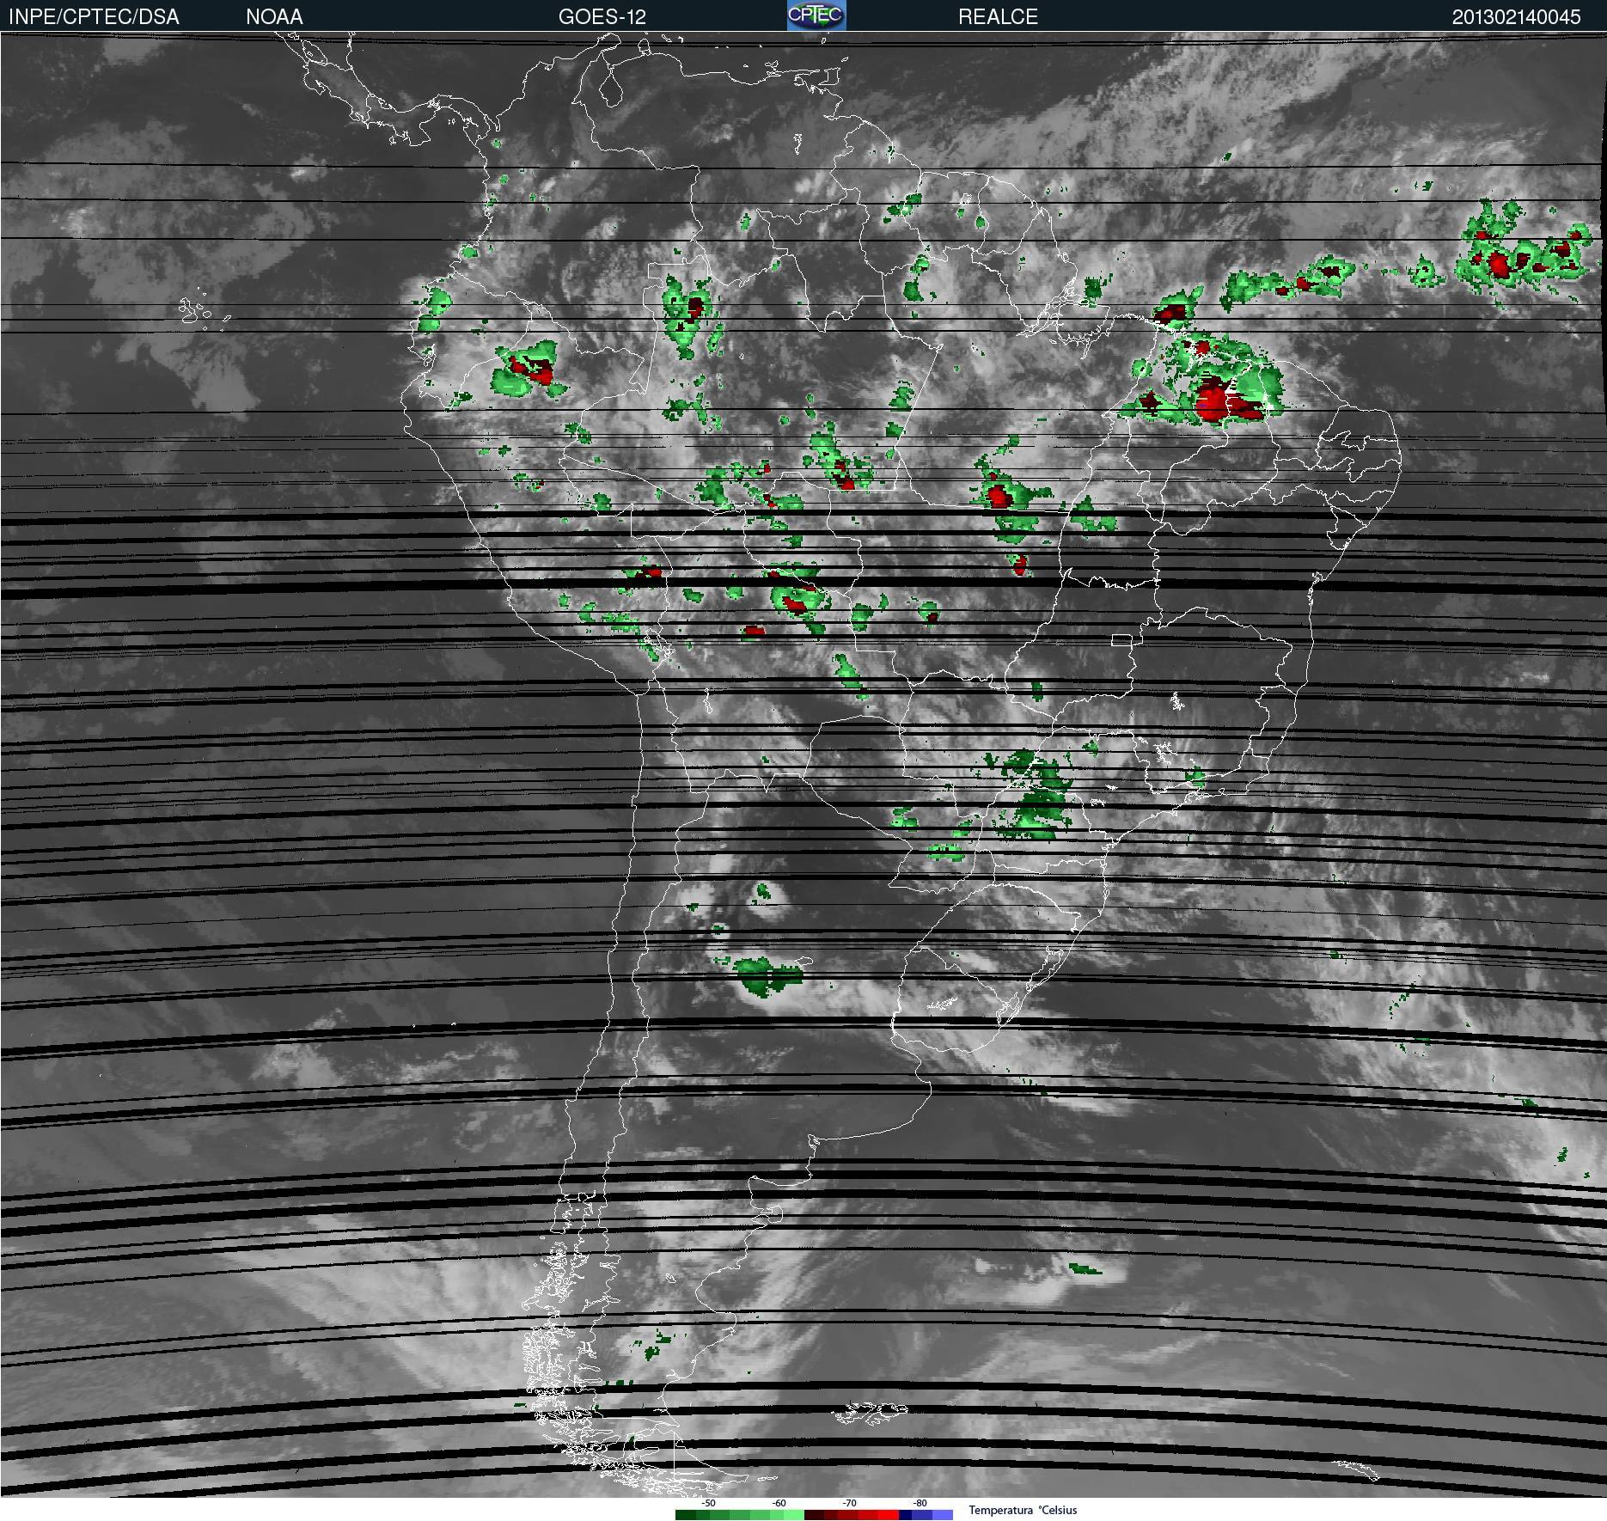Click the -70 temperature scale label
The image size is (1607, 1521).
pyautogui.click(x=849, y=1503)
